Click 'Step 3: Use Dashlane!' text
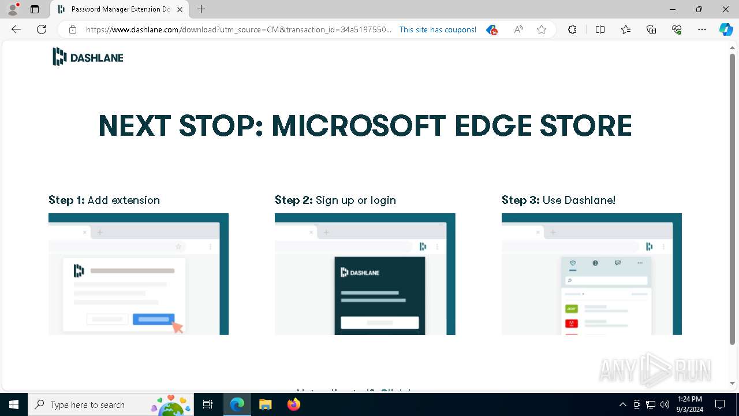 click(x=558, y=200)
